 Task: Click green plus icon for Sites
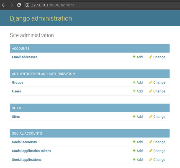134,116
